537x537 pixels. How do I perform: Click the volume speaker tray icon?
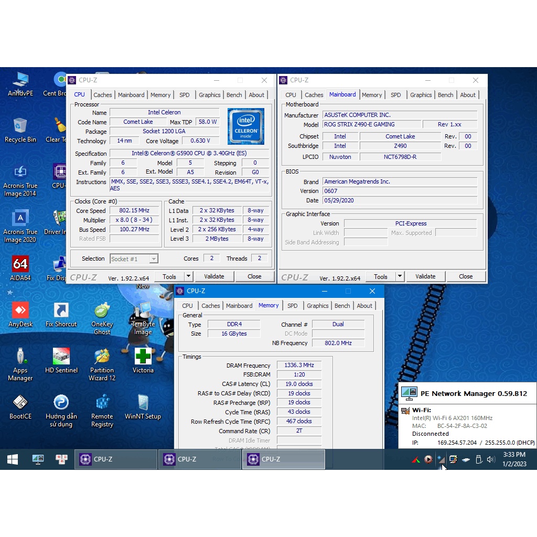point(491,459)
